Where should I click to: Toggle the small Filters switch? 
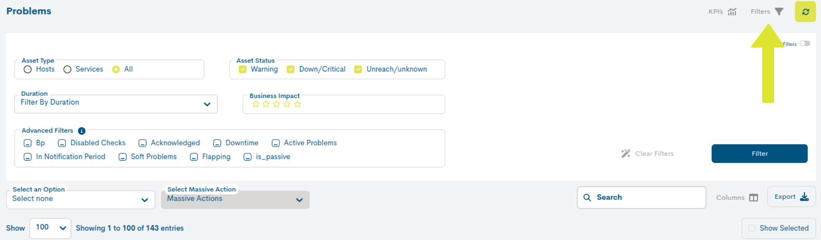(805, 43)
